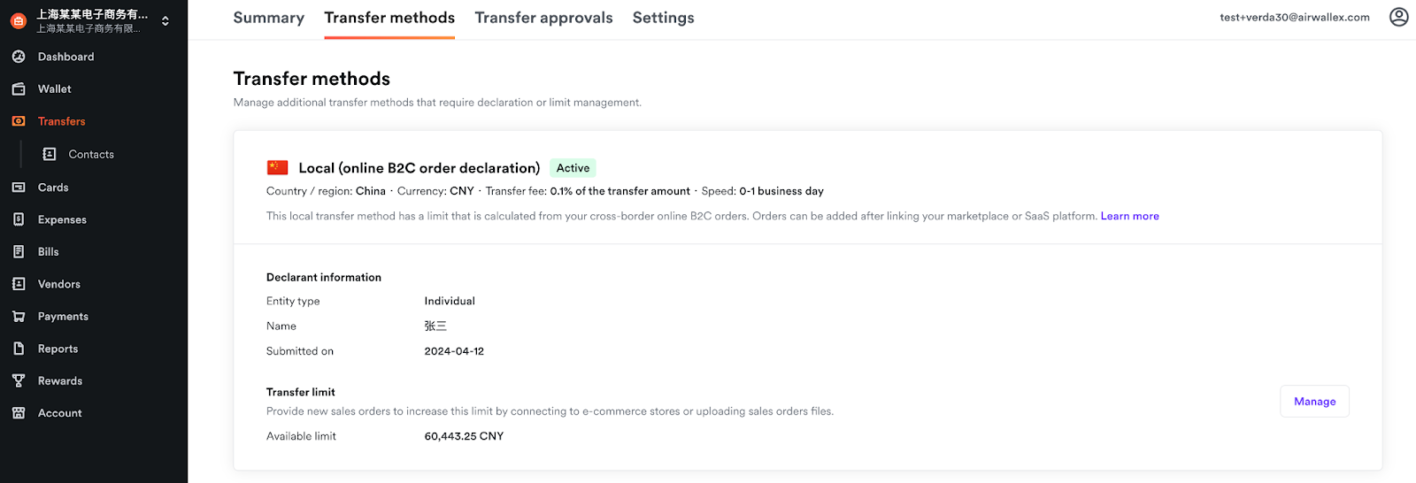Expand the company account switcher
The height and width of the screenshot is (483, 1416).
[x=165, y=20]
